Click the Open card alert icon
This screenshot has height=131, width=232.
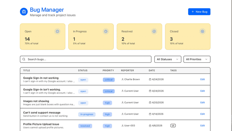pos(57,31)
